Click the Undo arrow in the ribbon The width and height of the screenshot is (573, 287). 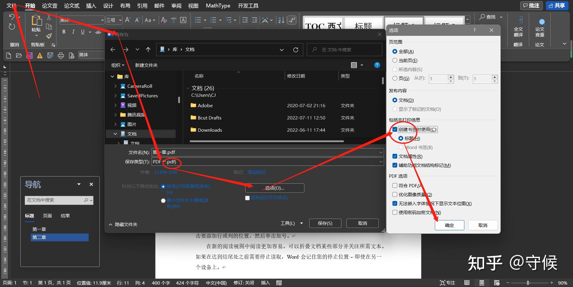[12, 17]
